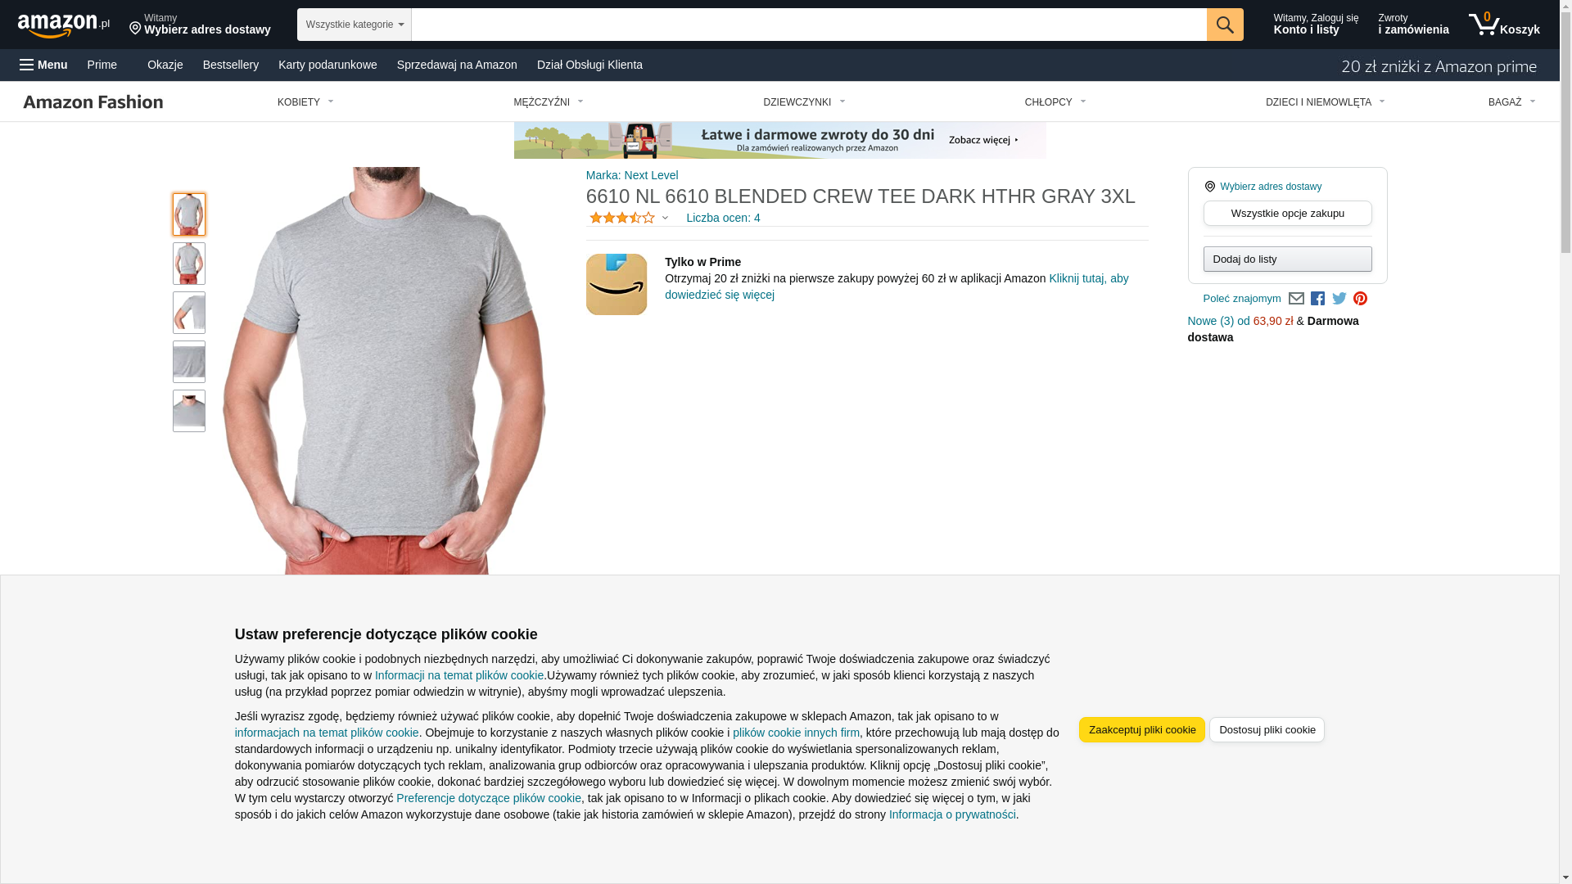The width and height of the screenshot is (1572, 884).
Task: Go to Amazon.pl home logo
Action: [64, 25]
